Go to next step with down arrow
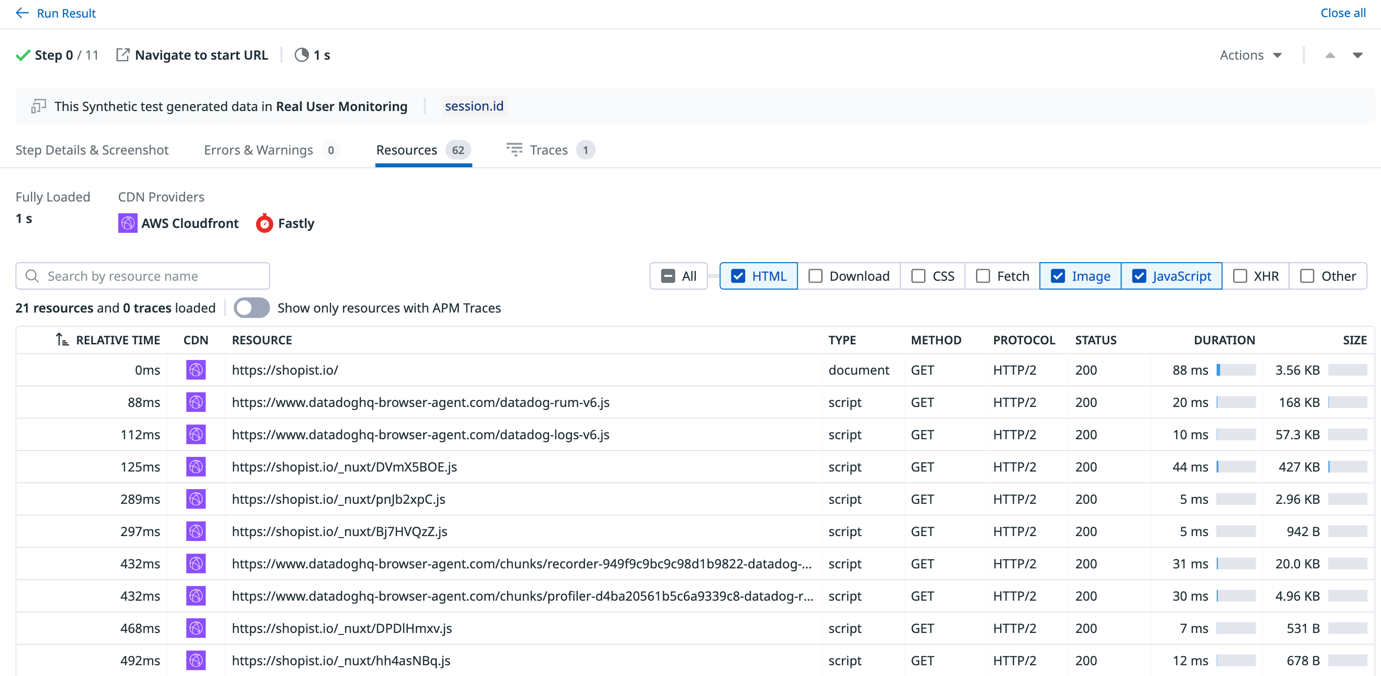Image resolution: width=1381 pixels, height=676 pixels. click(1357, 55)
